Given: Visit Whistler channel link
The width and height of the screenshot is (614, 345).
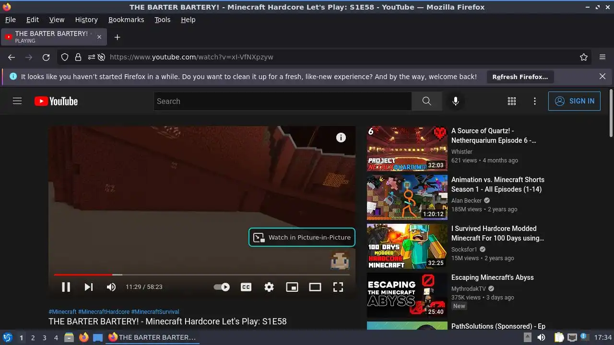Looking at the screenshot, I should coord(462,151).
